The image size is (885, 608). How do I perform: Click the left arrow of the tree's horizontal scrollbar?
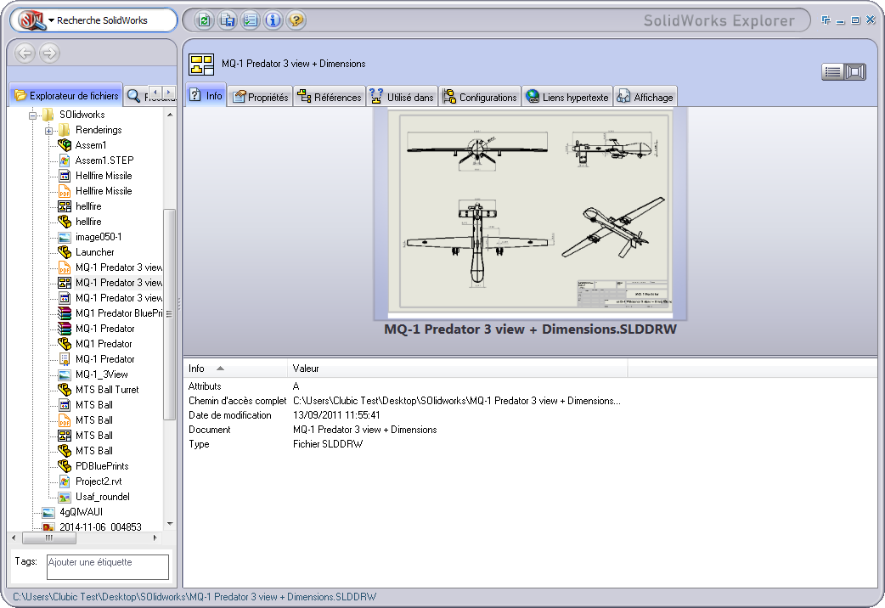(x=14, y=538)
